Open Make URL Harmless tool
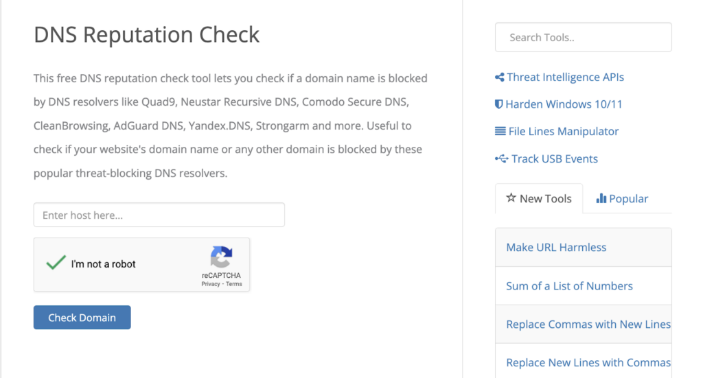Image resolution: width=703 pixels, height=378 pixels. [556, 248]
